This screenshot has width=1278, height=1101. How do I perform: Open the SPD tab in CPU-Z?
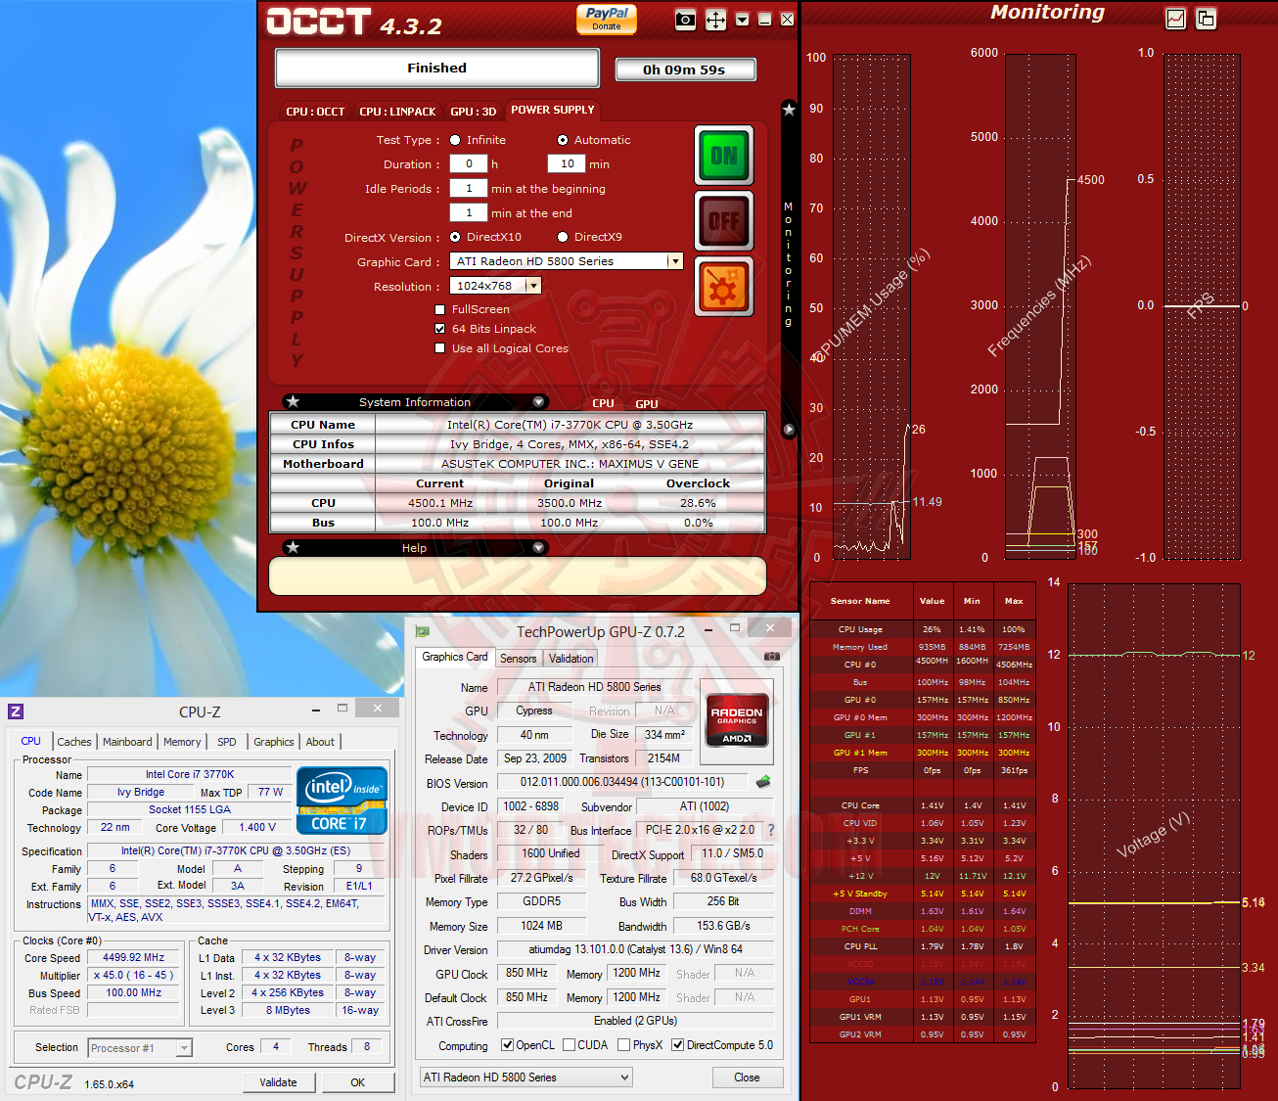[227, 742]
